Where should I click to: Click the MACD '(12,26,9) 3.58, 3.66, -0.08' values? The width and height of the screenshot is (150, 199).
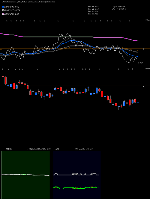pos(39,149)
